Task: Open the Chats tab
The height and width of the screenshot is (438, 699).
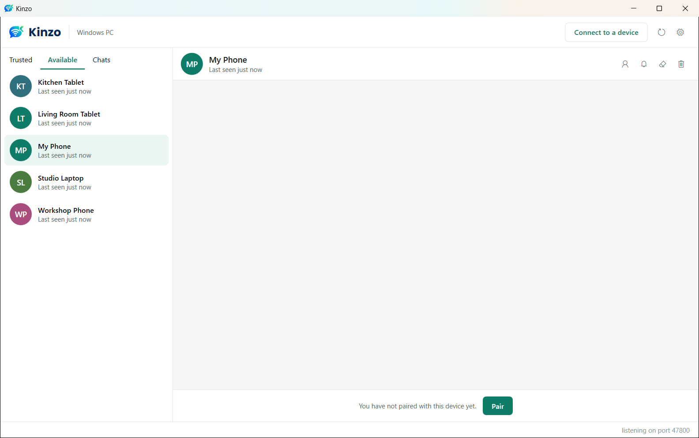Action: (x=101, y=60)
